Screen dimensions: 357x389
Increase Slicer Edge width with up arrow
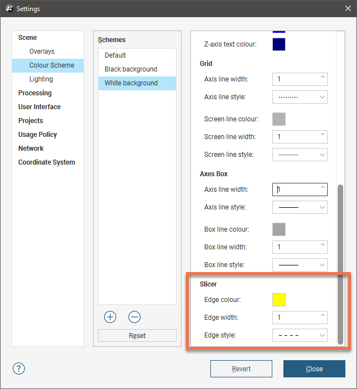coord(323,315)
